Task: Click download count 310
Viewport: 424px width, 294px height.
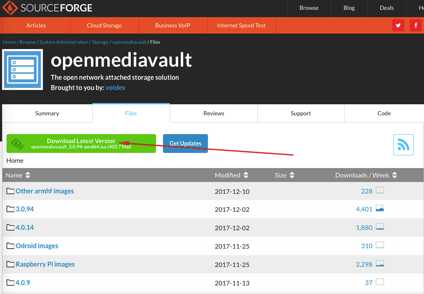Action: [x=367, y=246]
